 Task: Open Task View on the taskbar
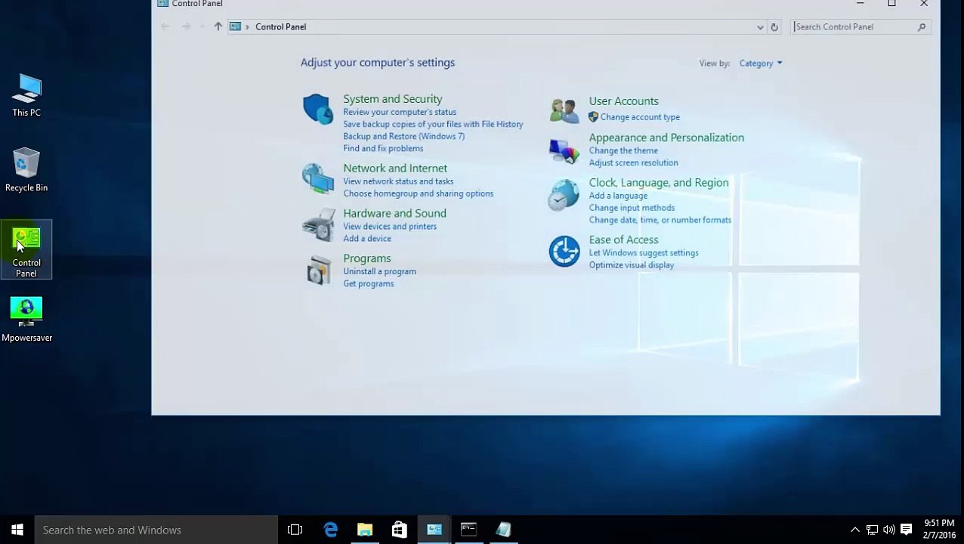[295, 530]
